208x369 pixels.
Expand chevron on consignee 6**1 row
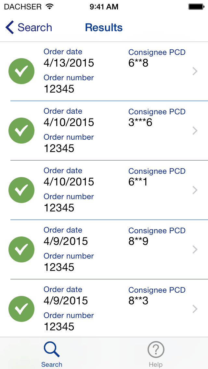coord(195,190)
